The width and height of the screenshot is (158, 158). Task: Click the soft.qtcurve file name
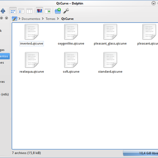[x=71, y=71]
